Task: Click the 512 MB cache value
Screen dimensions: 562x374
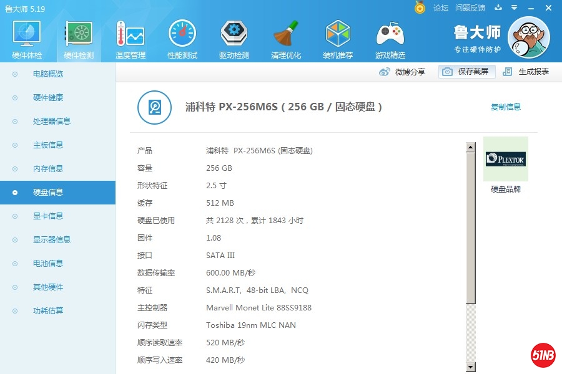Action: 220,203
